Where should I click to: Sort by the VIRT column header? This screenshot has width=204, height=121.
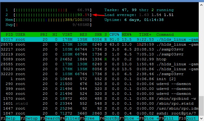(x=67, y=34)
